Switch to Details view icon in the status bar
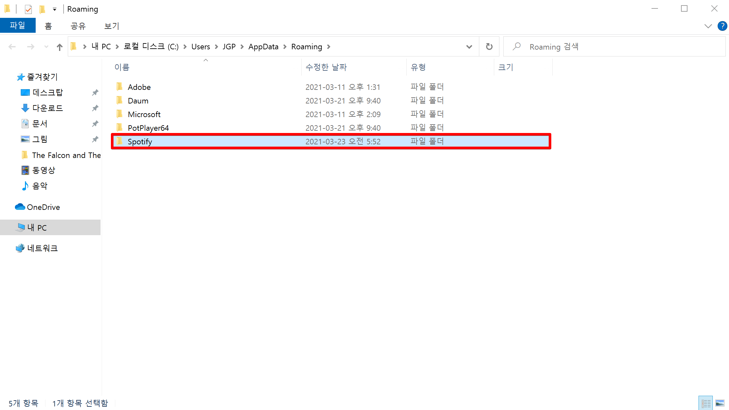This screenshot has height=410, width=729. pos(706,403)
